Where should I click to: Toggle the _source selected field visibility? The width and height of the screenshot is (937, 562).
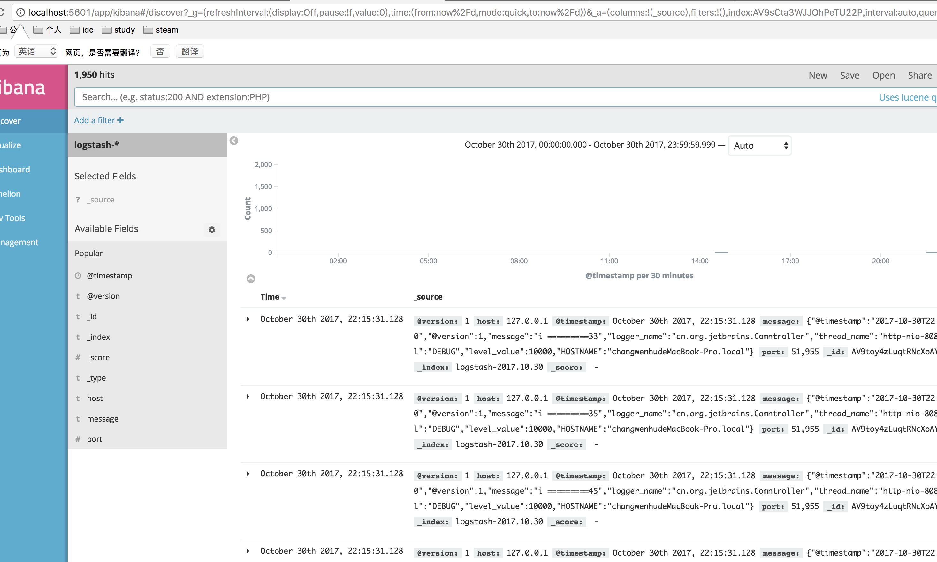coord(101,199)
